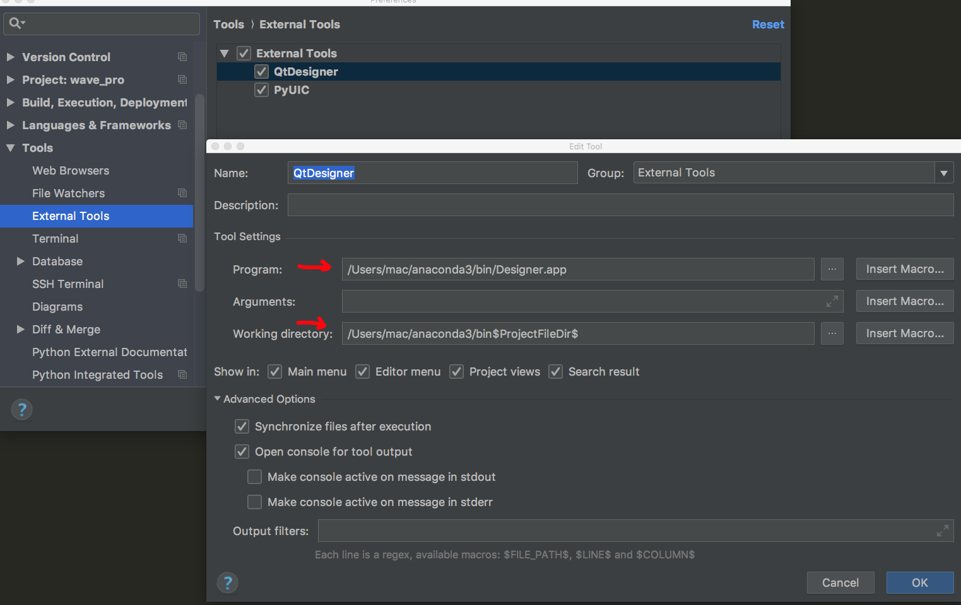The image size is (961, 605).
Task: Uncheck Show in Editor menu
Action: click(x=362, y=372)
